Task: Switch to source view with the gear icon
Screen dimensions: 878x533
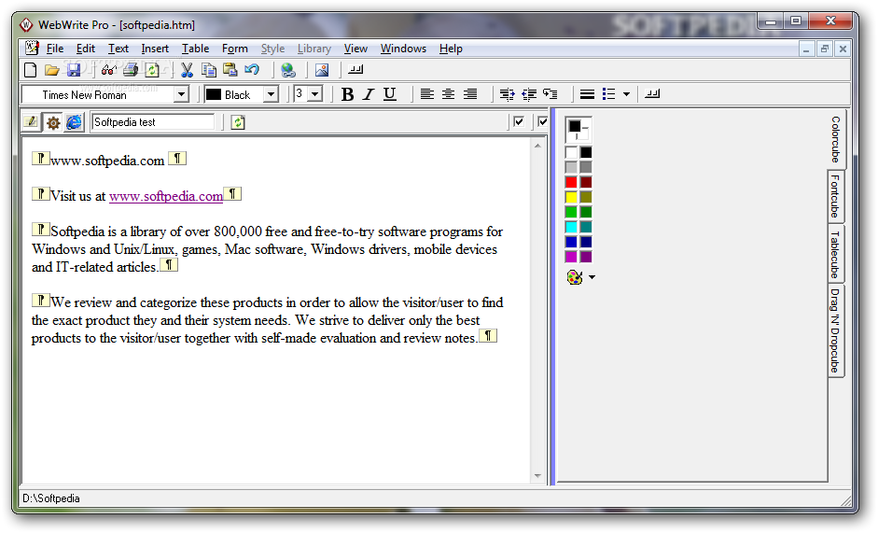Action: [x=52, y=122]
